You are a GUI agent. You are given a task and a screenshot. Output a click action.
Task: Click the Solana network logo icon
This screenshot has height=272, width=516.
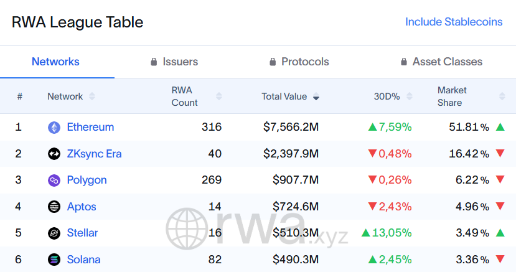(54, 260)
